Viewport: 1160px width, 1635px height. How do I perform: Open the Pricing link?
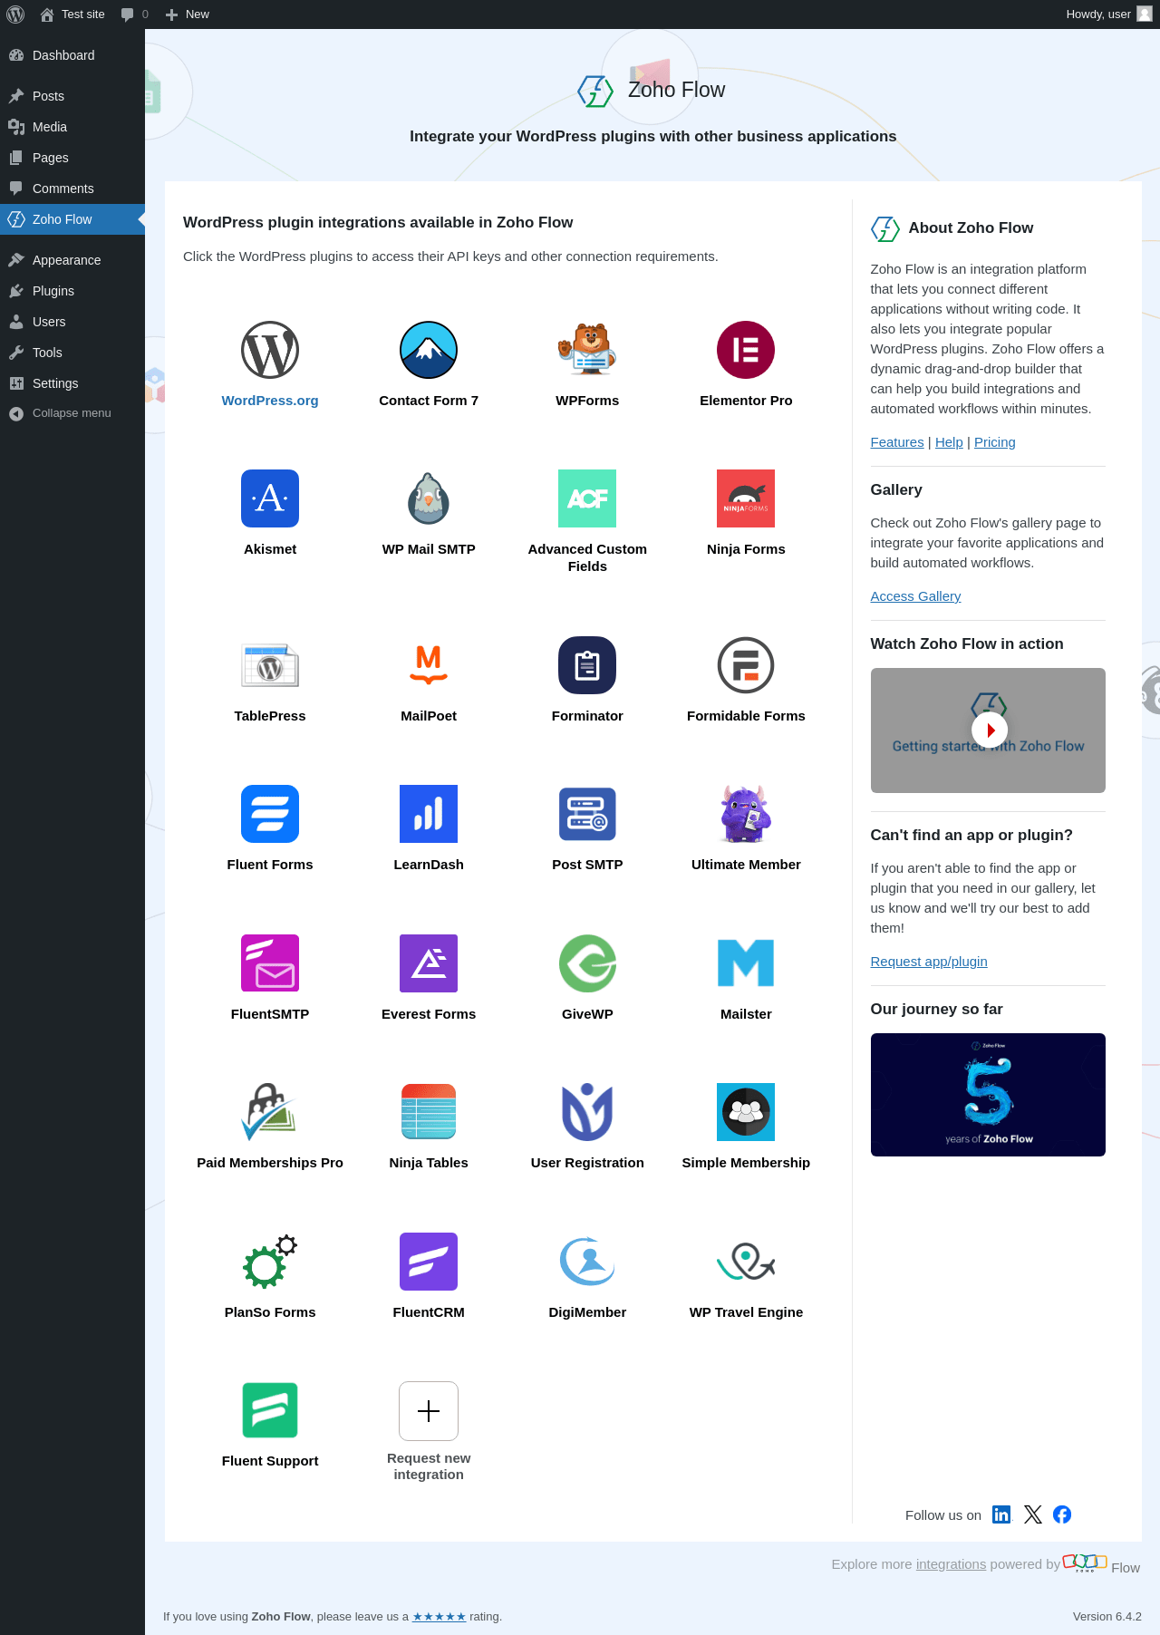click(995, 442)
